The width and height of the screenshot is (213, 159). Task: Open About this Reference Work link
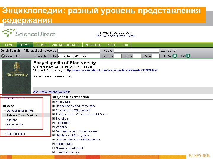click(51, 92)
